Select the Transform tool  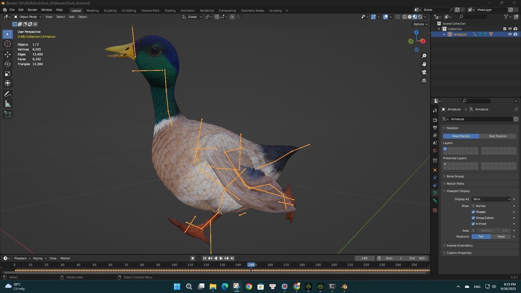(8, 83)
